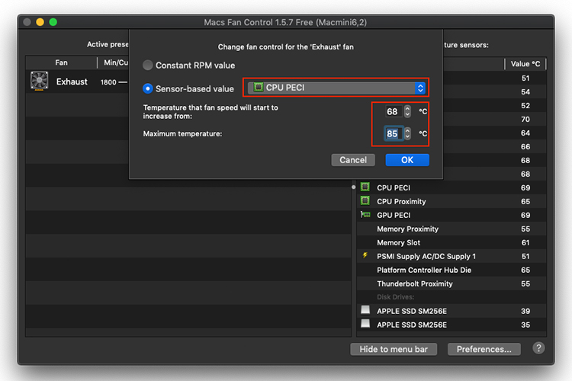
Task: Open the CPU PECI sensor dropdown
Action: pos(336,88)
